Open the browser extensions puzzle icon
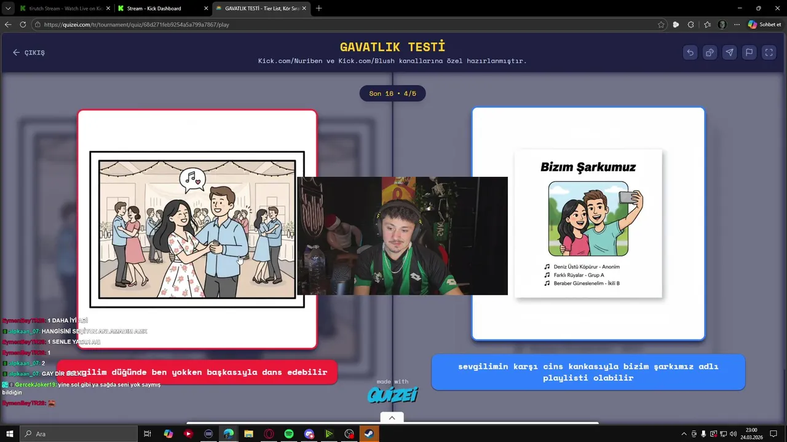Screen dimensions: 787x442 pos(691,25)
